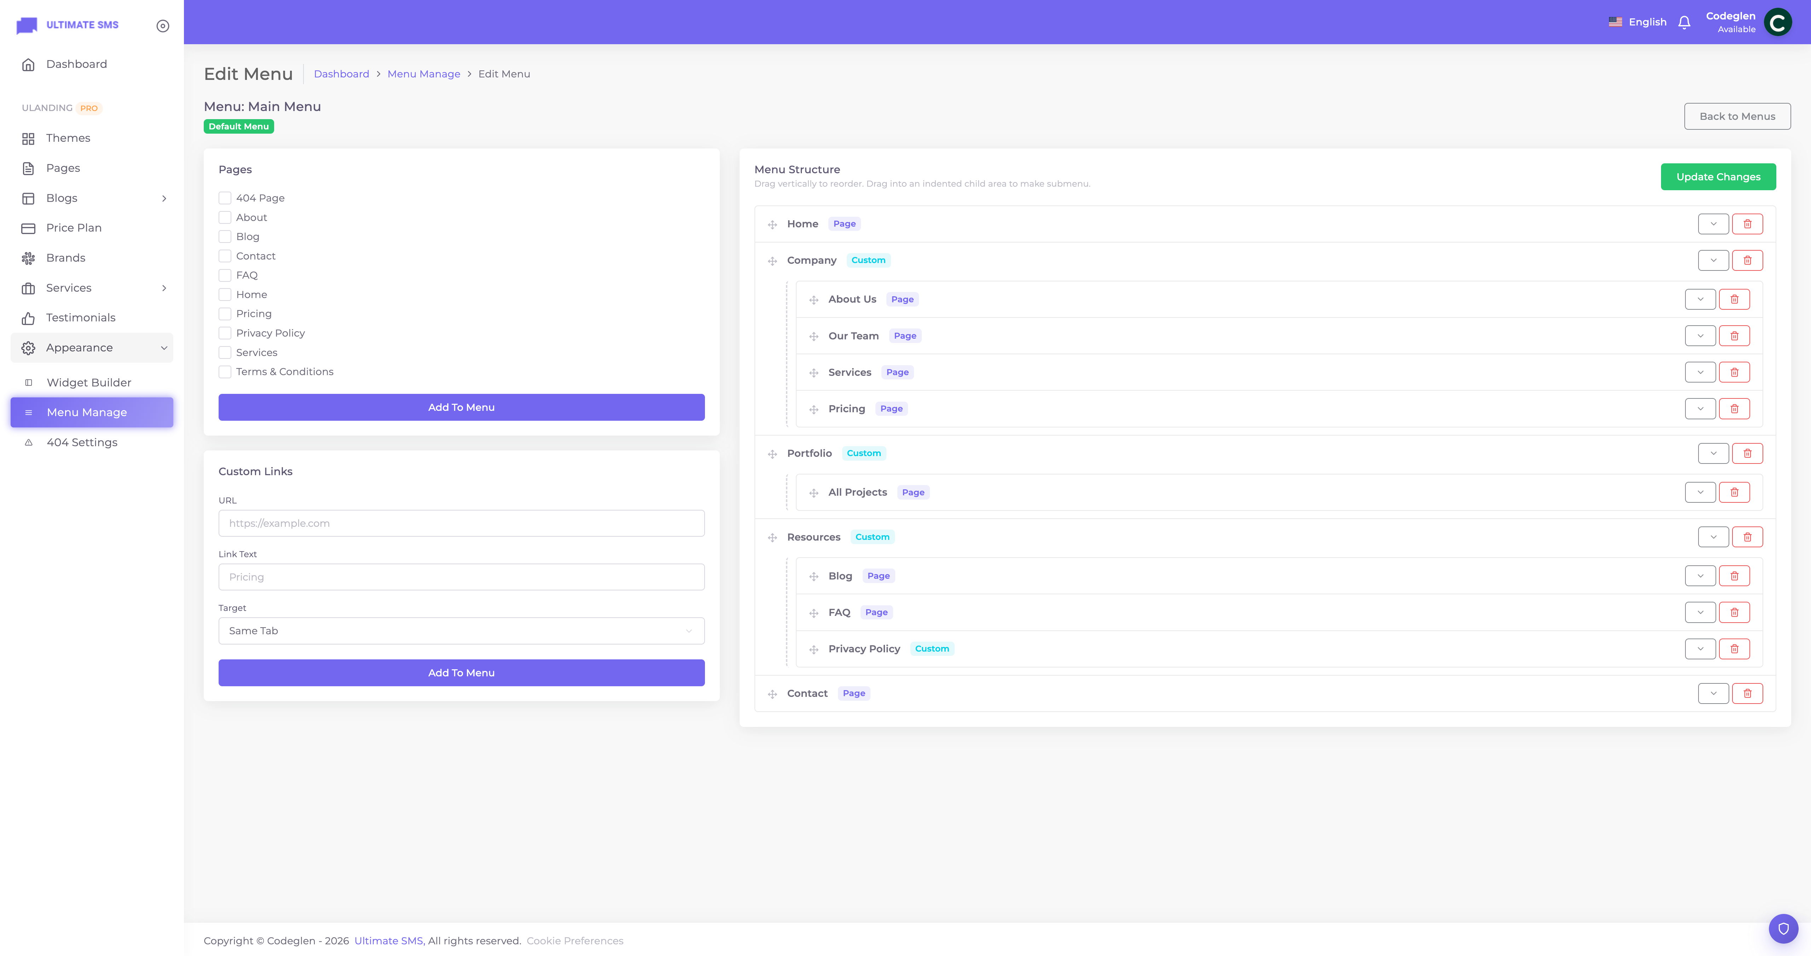Delete the Home menu item
The height and width of the screenshot is (956, 1811).
click(1747, 223)
